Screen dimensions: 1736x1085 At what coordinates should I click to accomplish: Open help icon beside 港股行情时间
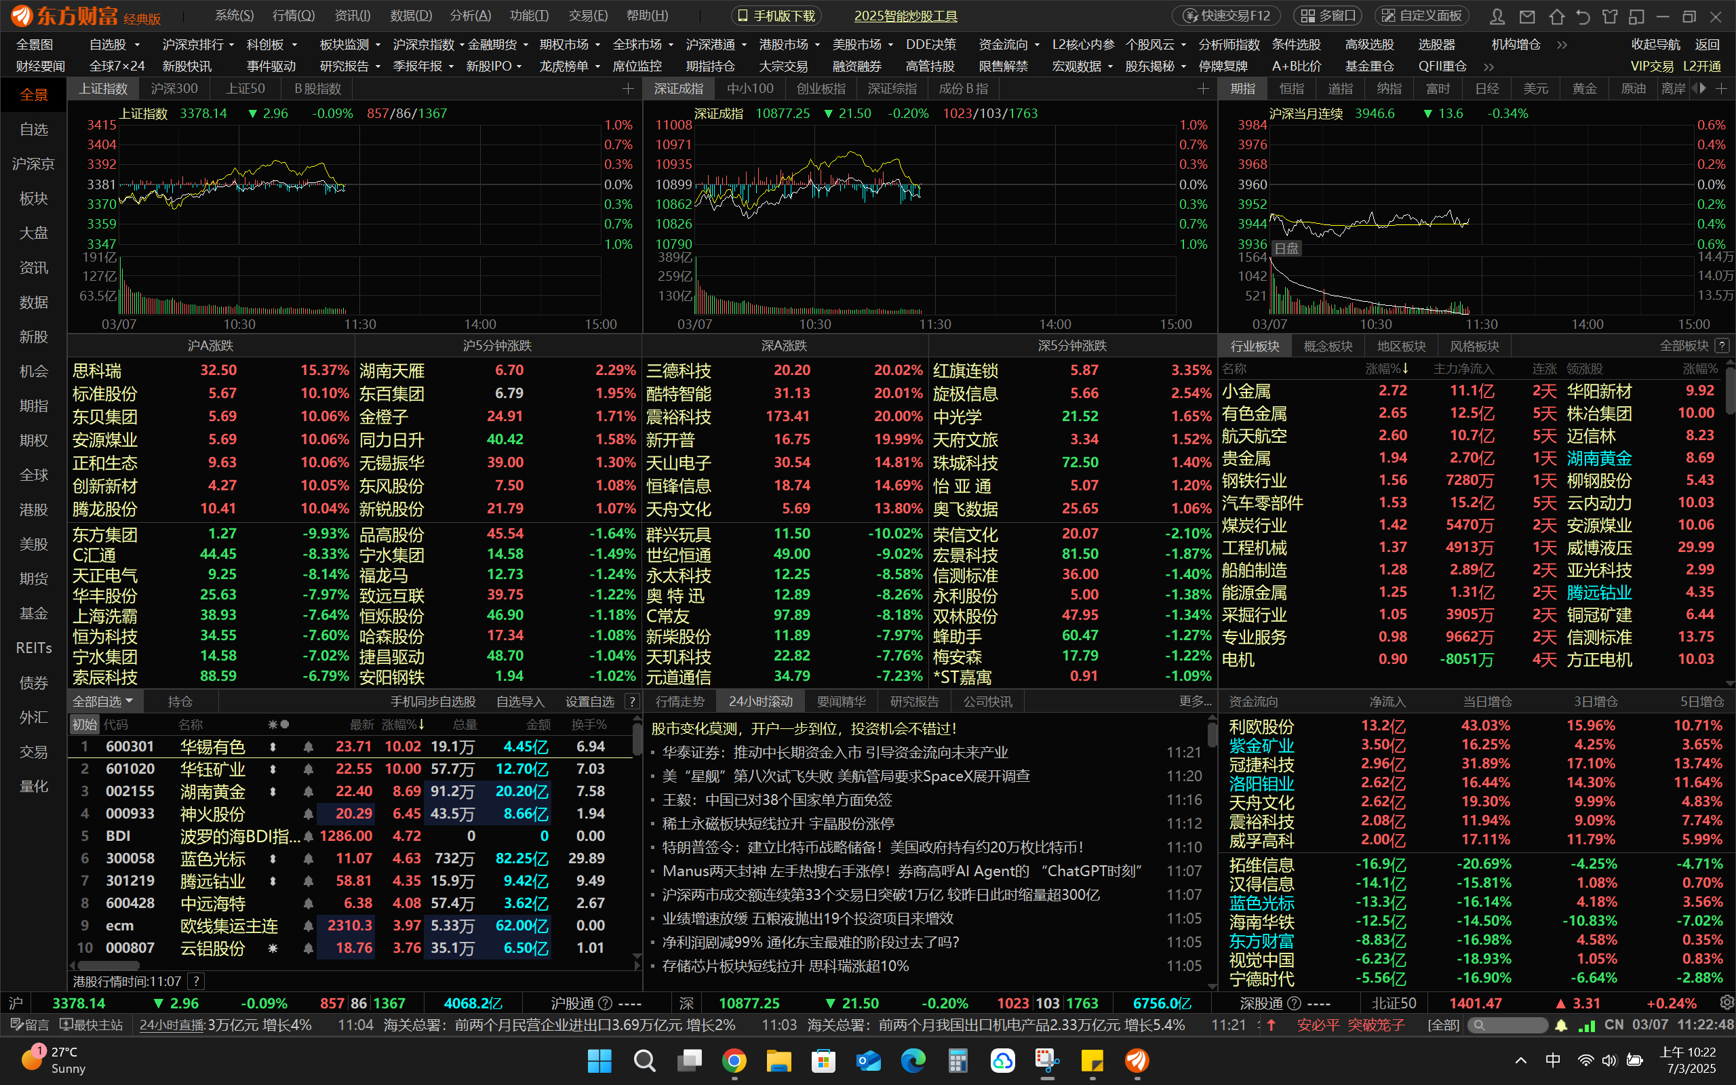(197, 981)
